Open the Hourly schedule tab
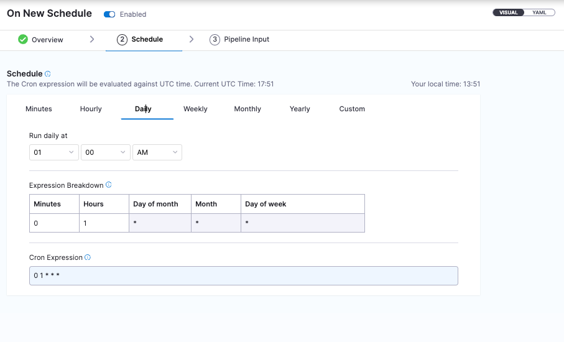Screen dimensions: 564x342 pyautogui.click(x=91, y=109)
